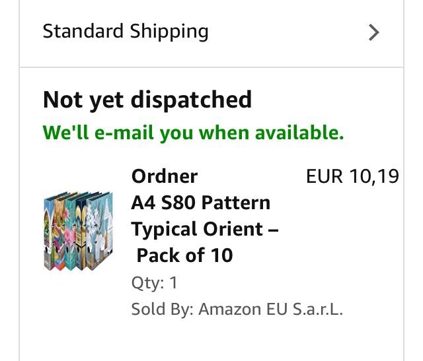Click the Not yet dispatched heading
The height and width of the screenshot is (361, 423).
point(147,100)
